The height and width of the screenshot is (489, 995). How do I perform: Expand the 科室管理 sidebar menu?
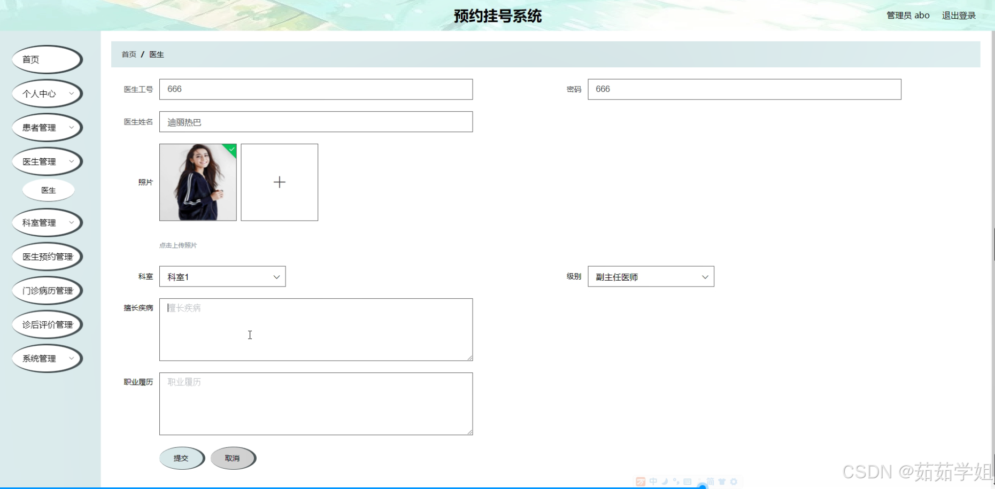point(47,223)
